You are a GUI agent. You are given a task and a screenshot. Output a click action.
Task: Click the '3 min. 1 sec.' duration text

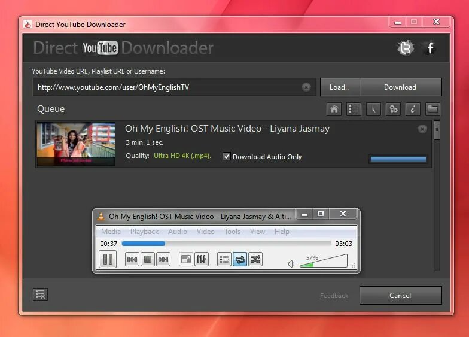(x=145, y=142)
